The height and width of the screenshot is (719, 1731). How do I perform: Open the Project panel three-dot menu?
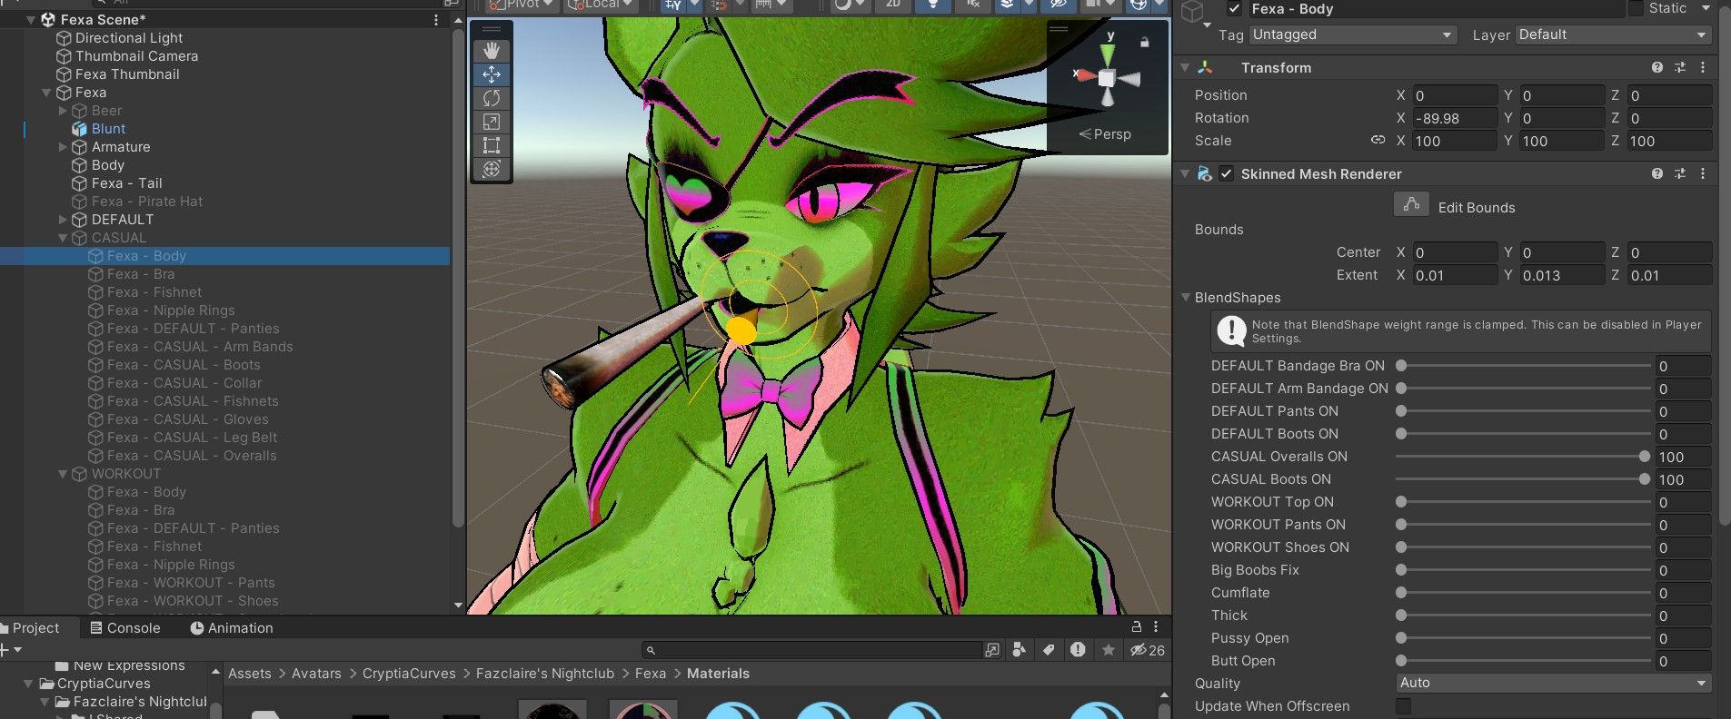1156,627
